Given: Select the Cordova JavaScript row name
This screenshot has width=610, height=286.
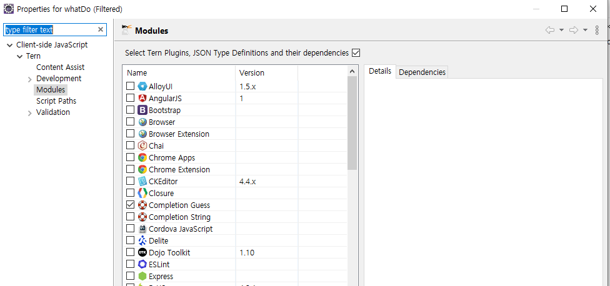Looking at the screenshot, I should click(x=181, y=229).
